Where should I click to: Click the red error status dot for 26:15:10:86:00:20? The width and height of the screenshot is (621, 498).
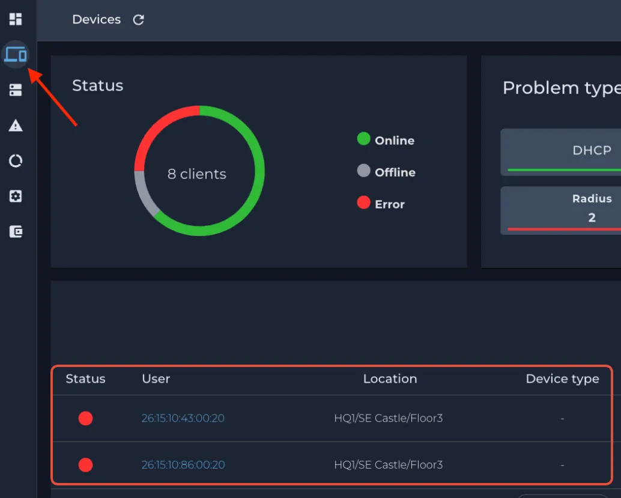pos(85,464)
